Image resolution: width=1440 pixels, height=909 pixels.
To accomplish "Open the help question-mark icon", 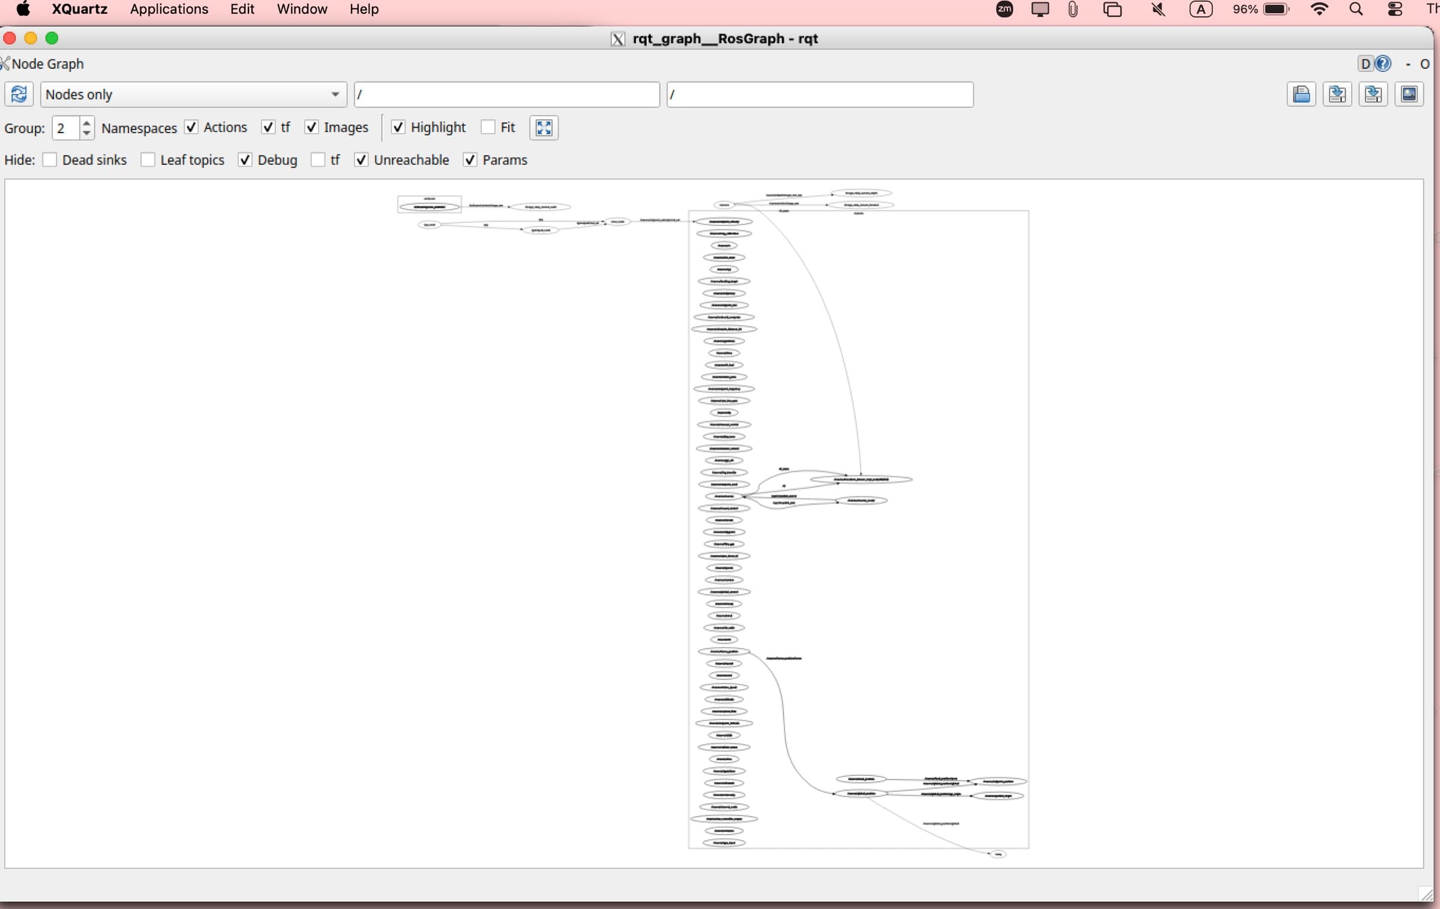I will click(1382, 64).
